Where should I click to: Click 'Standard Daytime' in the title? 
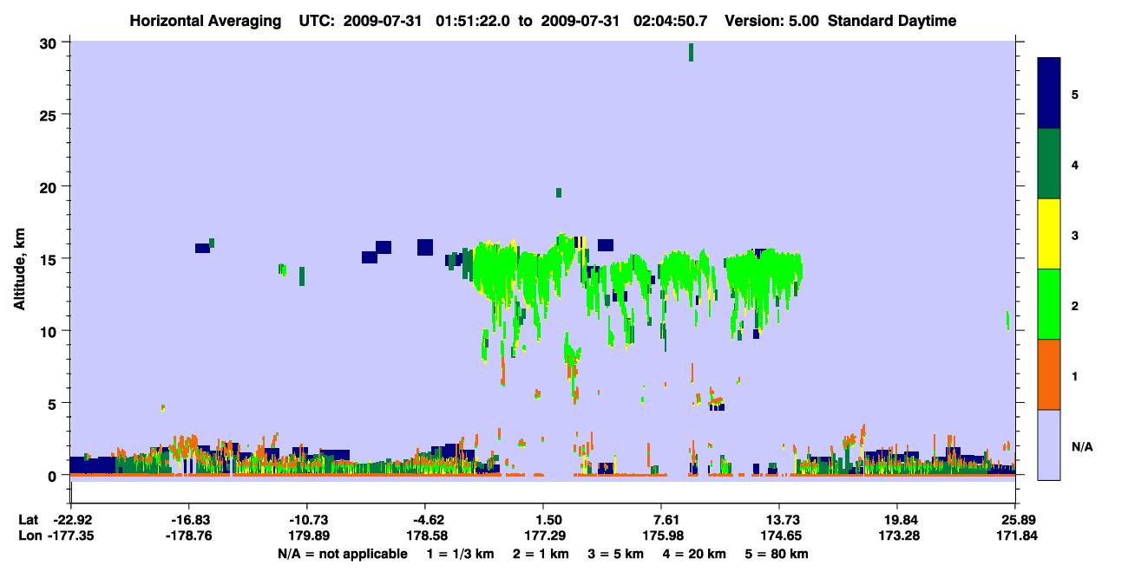891,21
